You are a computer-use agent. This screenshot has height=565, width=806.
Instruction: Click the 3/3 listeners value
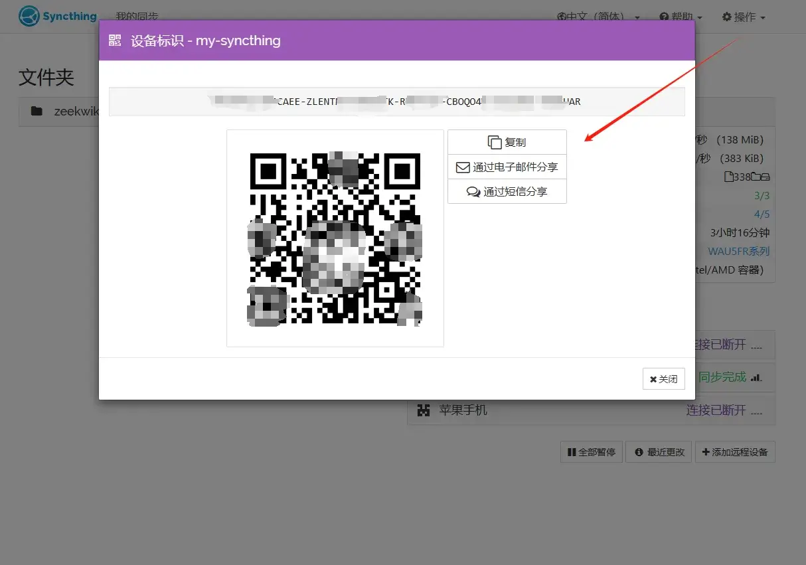[762, 196]
